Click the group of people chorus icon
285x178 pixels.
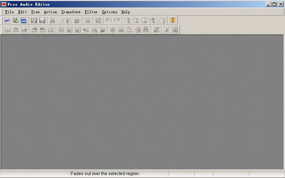click(146, 30)
